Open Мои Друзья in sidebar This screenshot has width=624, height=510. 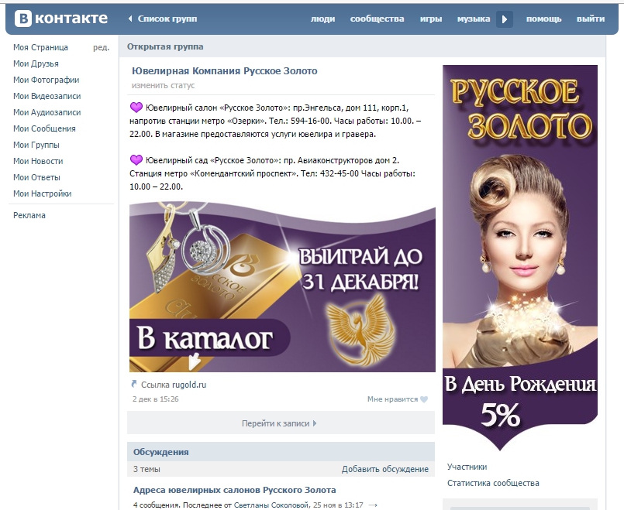point(36,63)
